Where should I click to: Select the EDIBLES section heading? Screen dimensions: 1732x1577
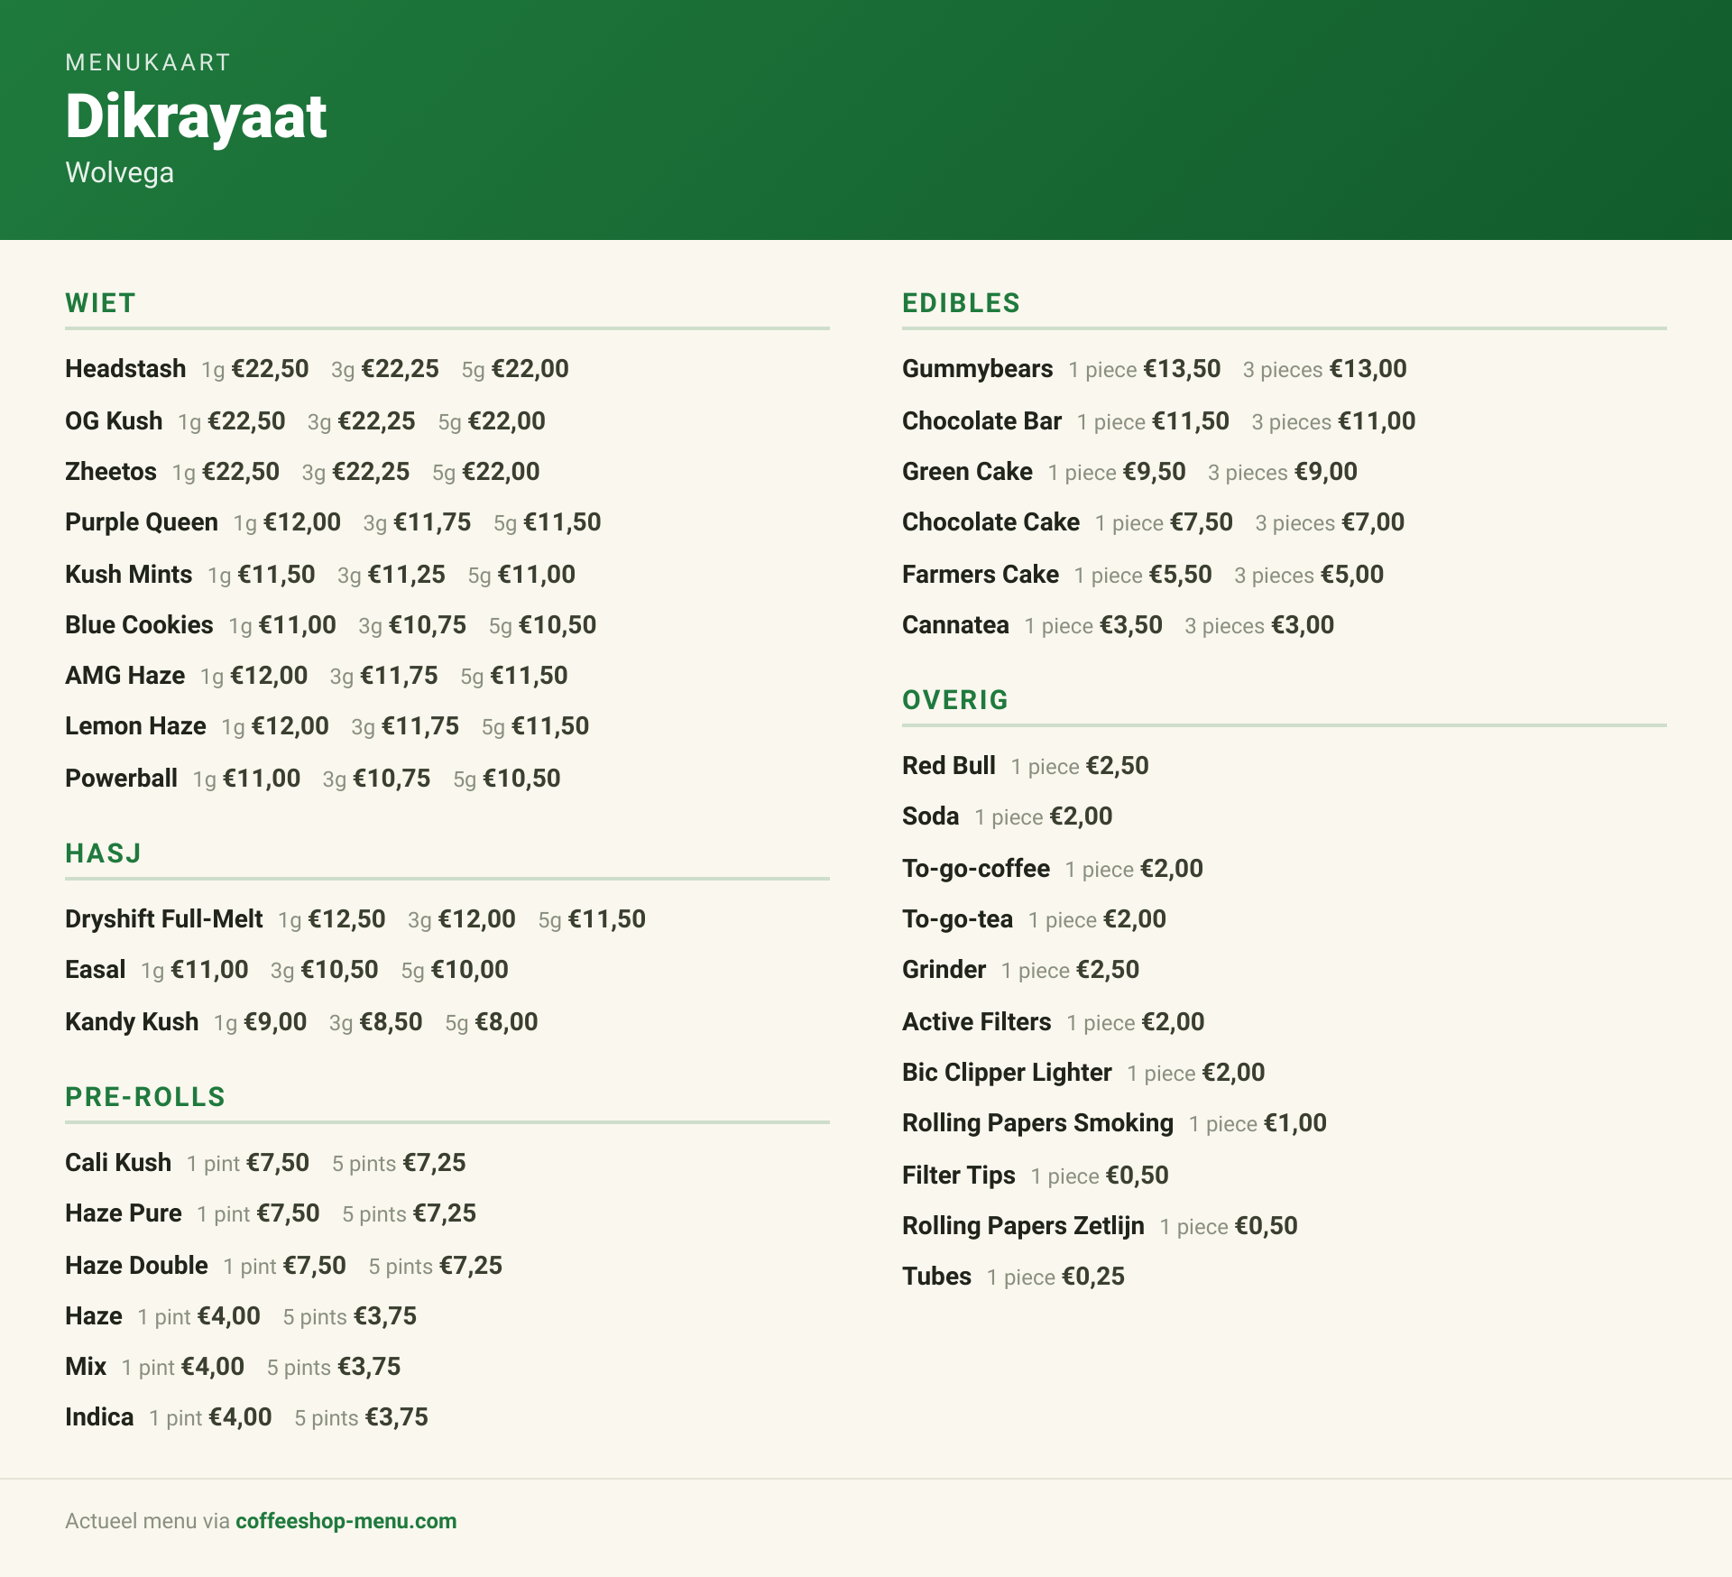961,303
